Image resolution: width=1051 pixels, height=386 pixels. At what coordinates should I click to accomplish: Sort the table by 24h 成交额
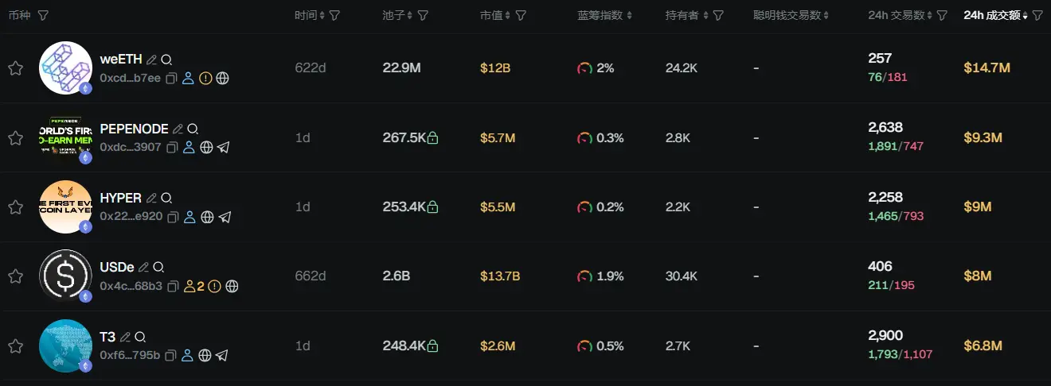click(994, 16)
